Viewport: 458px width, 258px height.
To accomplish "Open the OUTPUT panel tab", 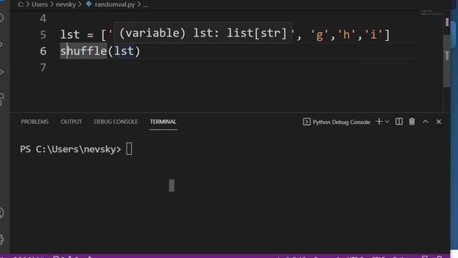I will point(71,122).
